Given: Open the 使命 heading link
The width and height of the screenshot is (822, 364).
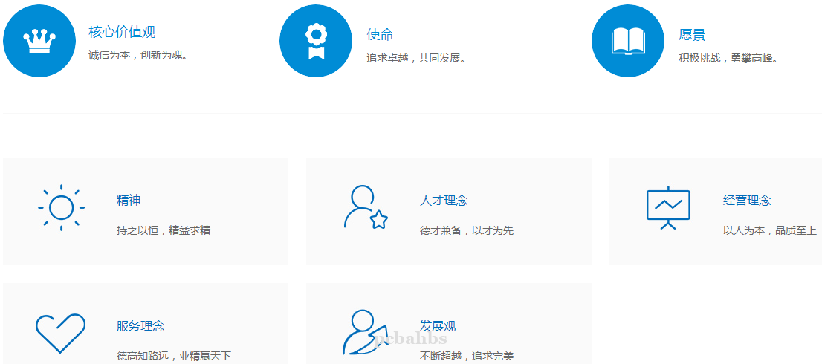Looking at the screenshot, I should [x=380, y=35].
